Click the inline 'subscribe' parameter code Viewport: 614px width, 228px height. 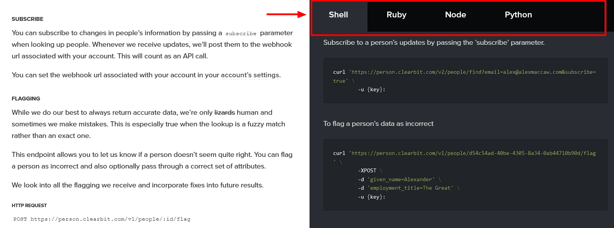coord(241,34)
